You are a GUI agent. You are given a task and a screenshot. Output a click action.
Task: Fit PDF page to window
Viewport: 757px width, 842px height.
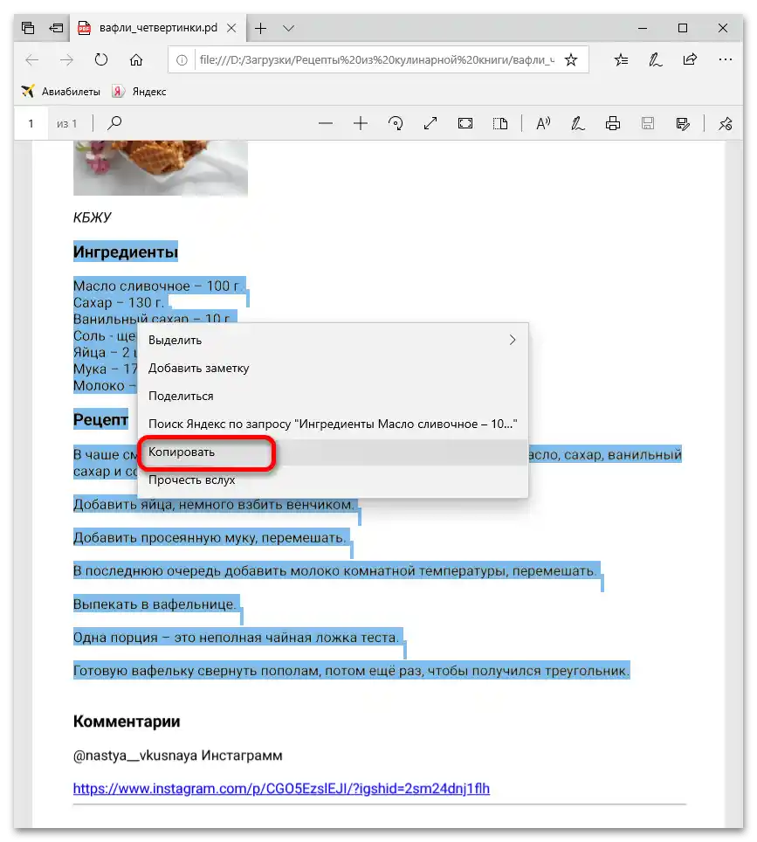click(465, 123)
